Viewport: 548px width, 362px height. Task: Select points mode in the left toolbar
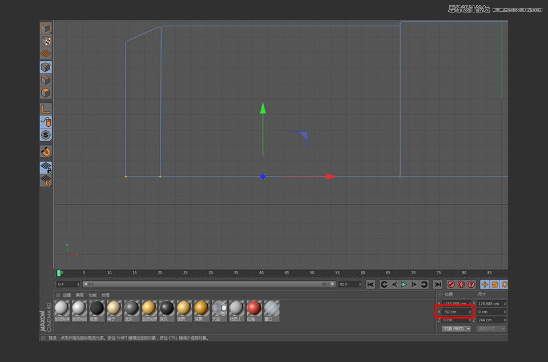pyautogui.click(x=46, y=66)
